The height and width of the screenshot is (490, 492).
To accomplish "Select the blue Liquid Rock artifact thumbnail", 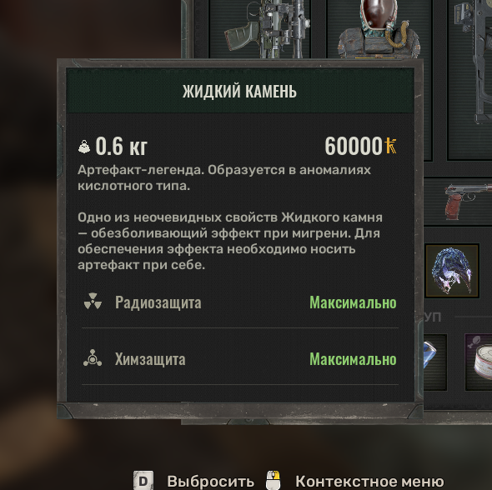I will (x=452, y=271).
